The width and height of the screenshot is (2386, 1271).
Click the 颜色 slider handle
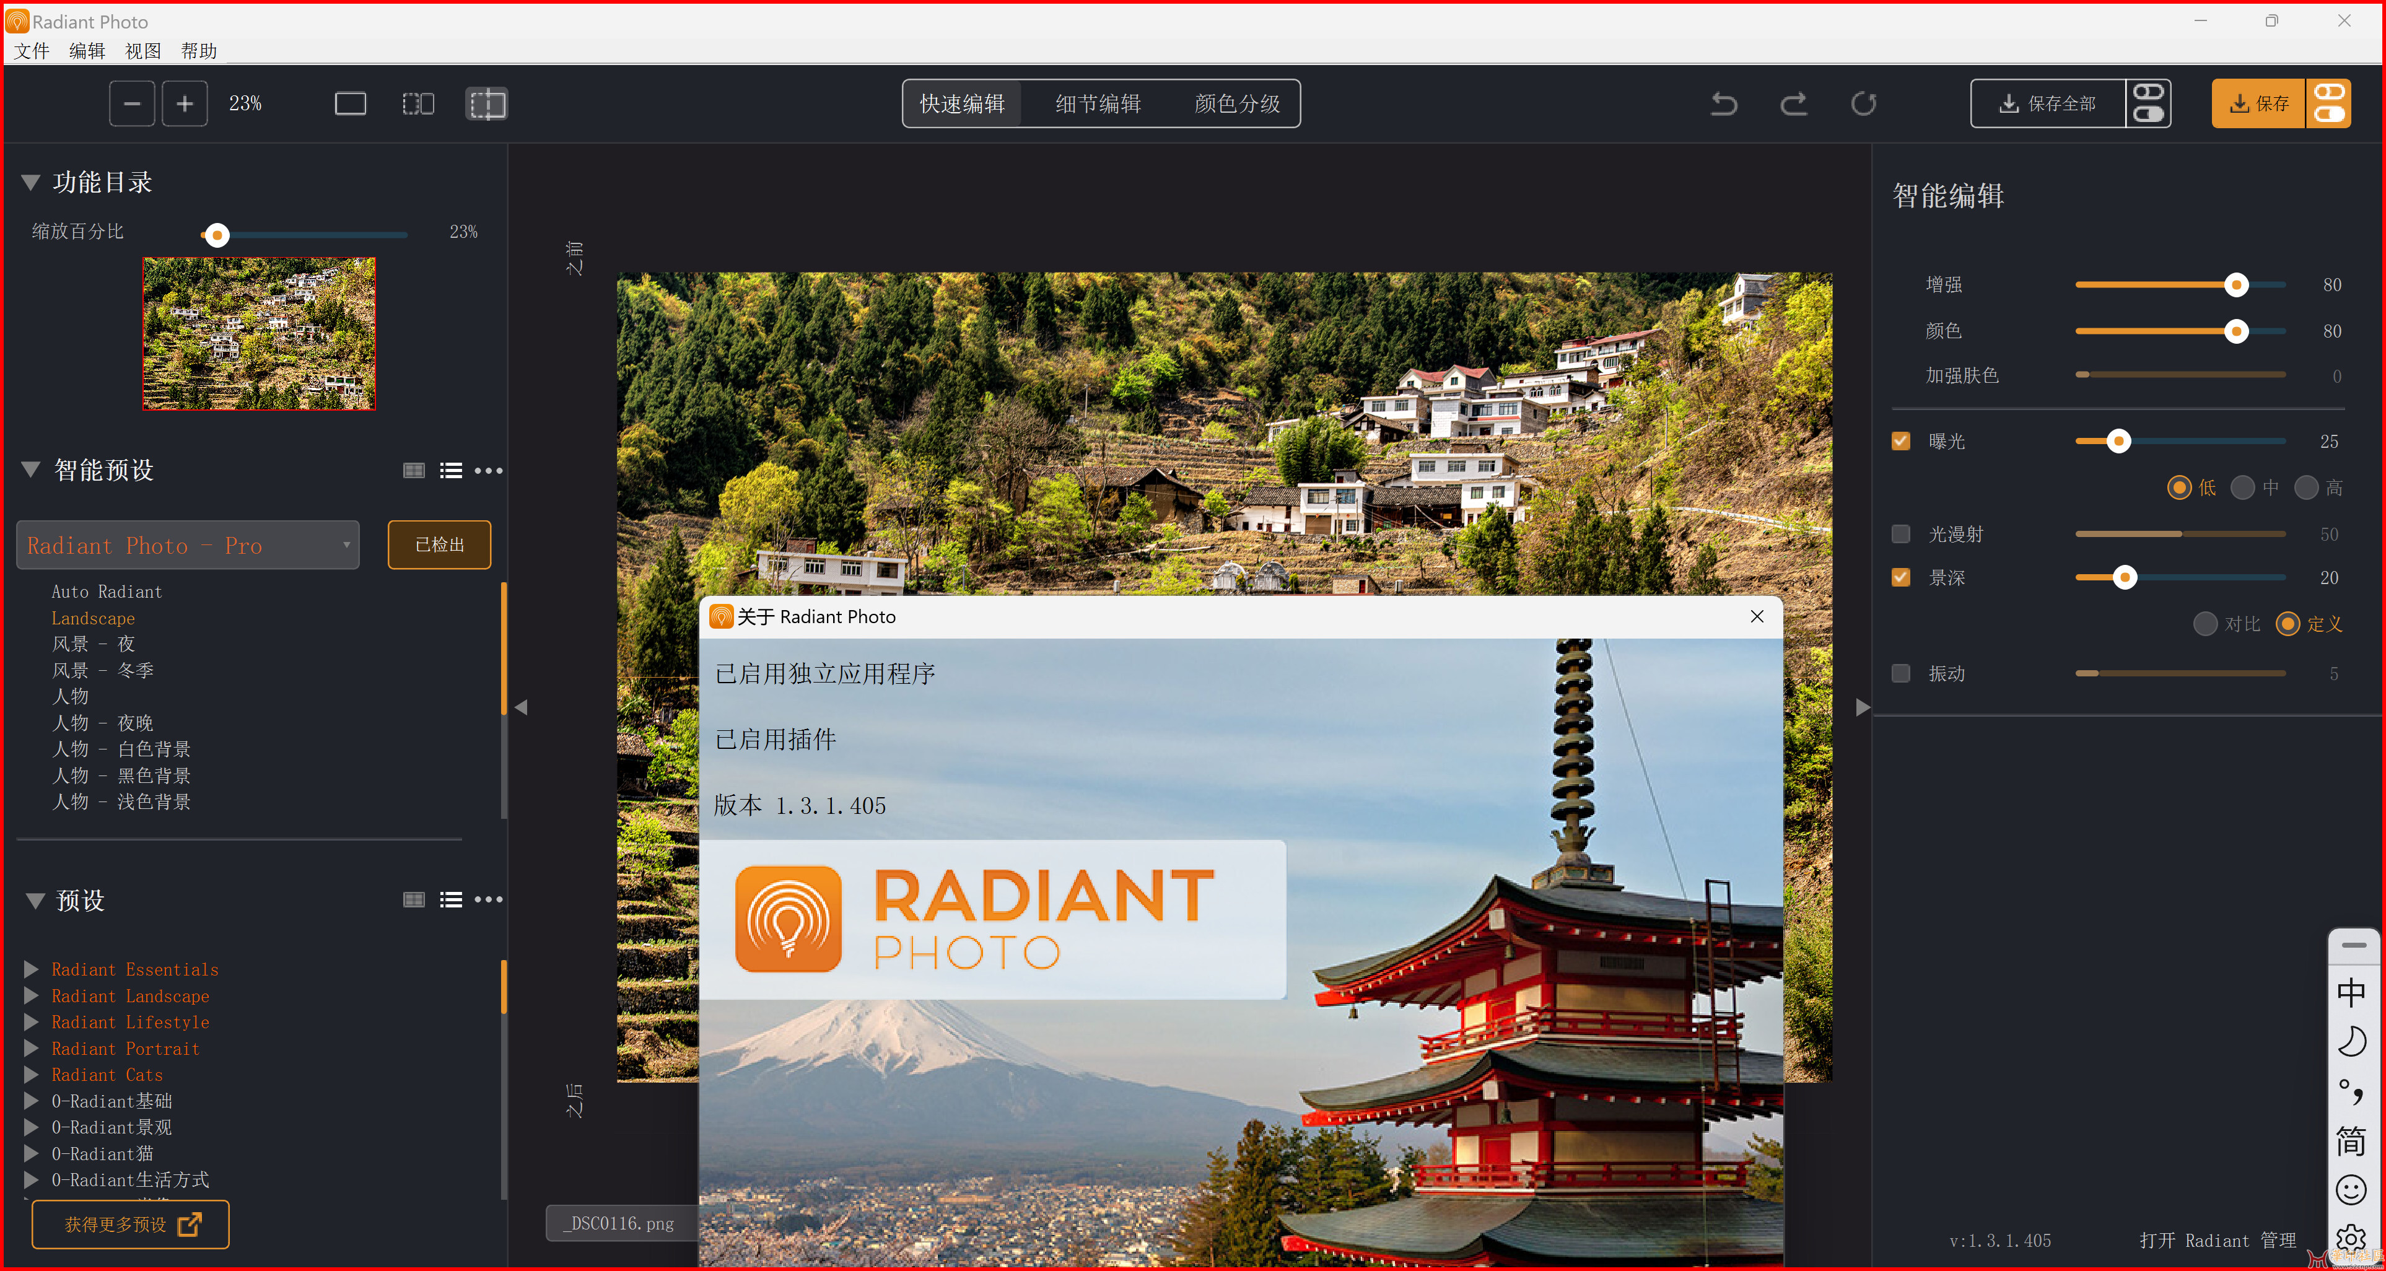pyautogui.click(x=2236, y=331)
